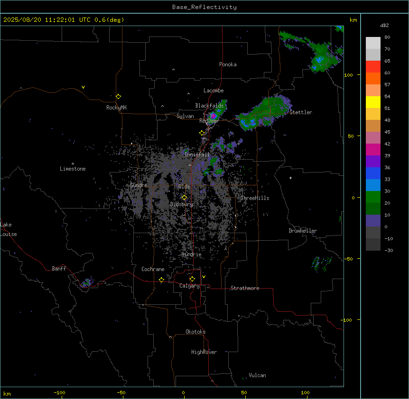Image resolution: width=409 pixels, height=399 pixels.
Task: Click the Cochrane label
Action: coord(153,269)
